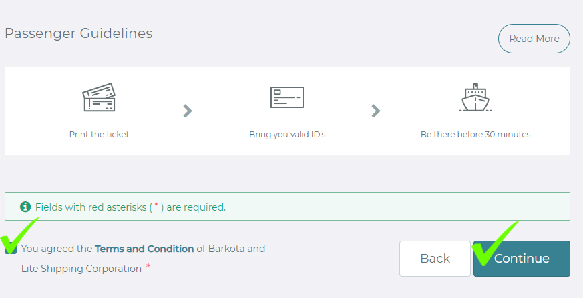
Task: Go Back to the previous step
Action: click(x=435, y=259)
